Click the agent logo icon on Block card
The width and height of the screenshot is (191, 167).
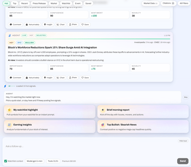(9, 35)
